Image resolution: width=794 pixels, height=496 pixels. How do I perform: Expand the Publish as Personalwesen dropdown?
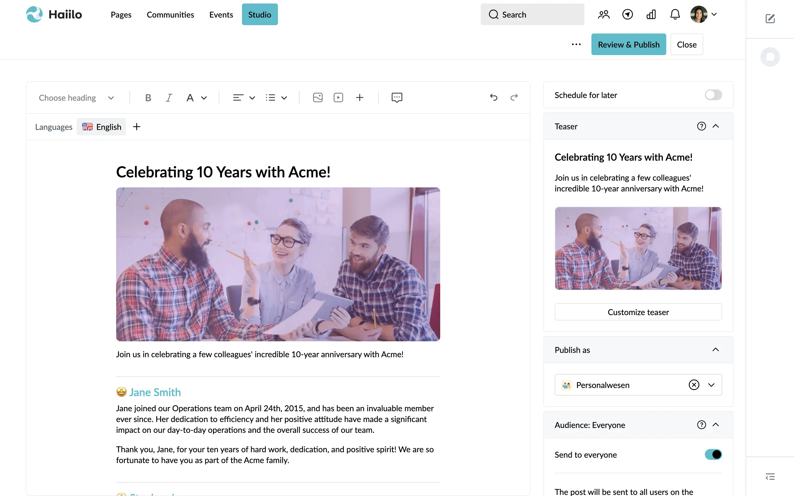(711, 385)
